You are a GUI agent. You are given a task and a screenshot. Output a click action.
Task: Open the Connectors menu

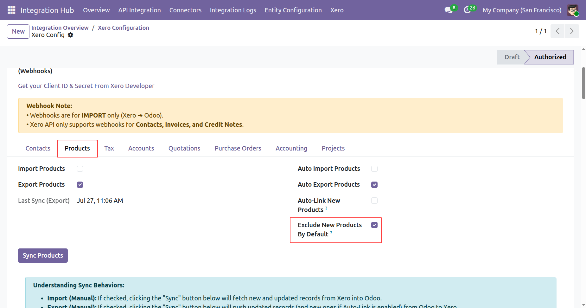click(185, 10)
